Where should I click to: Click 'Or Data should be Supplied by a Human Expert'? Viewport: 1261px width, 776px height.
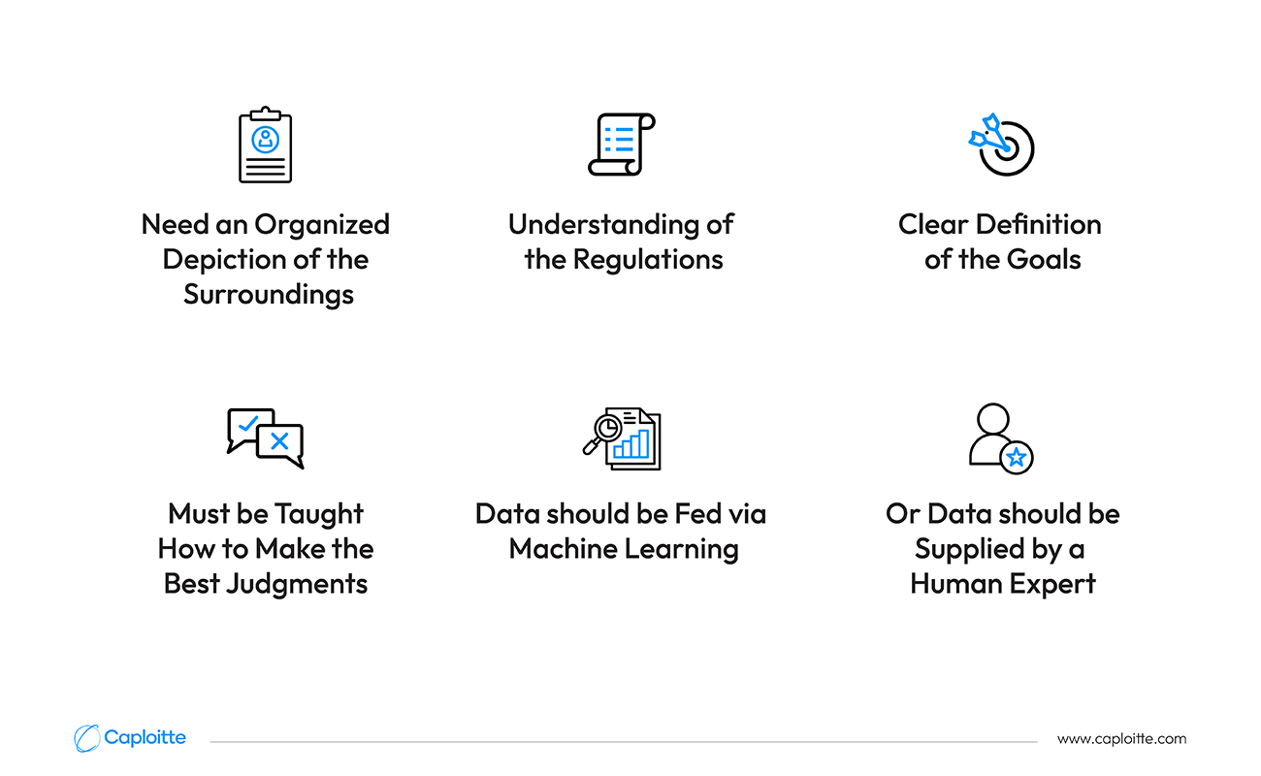(1002, 548)
